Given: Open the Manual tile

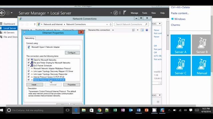Looking at the screenshot, I should [201, 66].
